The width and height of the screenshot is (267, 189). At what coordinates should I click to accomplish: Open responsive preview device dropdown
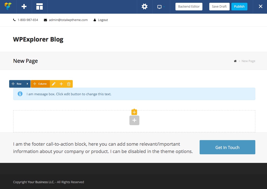coord(161,7)
